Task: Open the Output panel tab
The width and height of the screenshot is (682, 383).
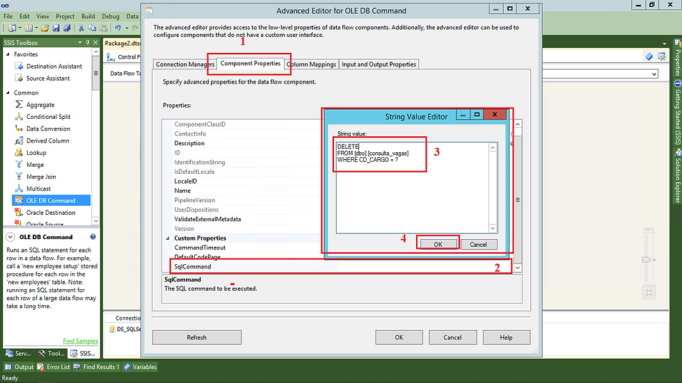Action: [19, 367]
